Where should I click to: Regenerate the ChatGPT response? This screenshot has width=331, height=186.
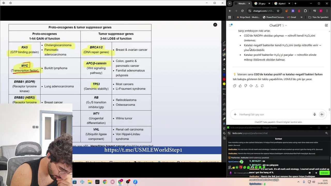coord(262,86)
